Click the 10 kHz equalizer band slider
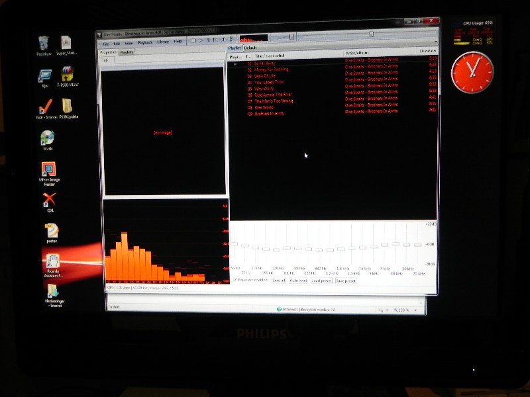Screen dimensions: 530x397 coord(396,243)
